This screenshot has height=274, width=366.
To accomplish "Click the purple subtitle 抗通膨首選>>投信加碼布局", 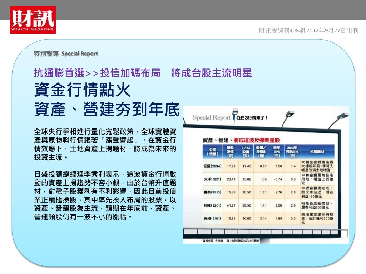I will [97, 73].
